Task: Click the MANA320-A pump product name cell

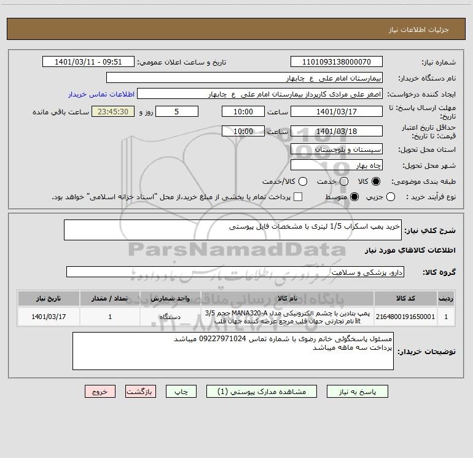Action: coord(287,317)
